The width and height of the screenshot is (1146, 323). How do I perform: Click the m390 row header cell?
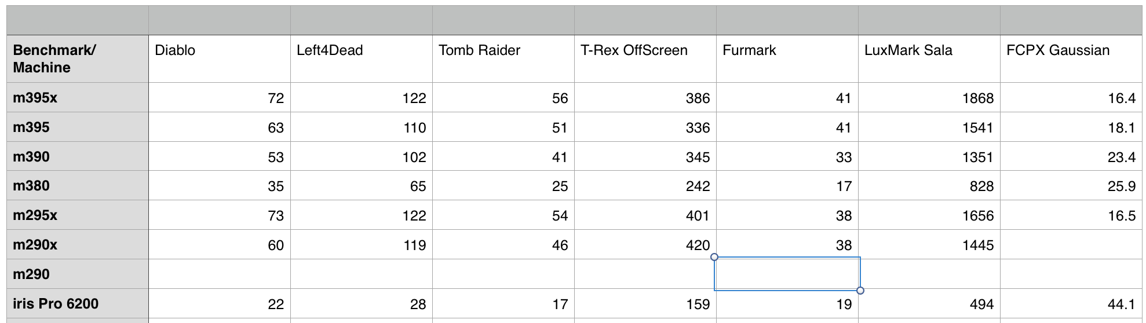pos(77,157)
